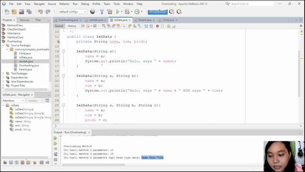Click the Uncomment editor toolbar icon
Screen dimensions: 305x172
tap(173, 26)
